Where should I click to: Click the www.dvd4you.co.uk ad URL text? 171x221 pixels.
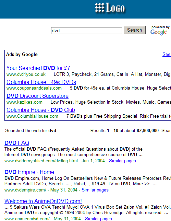click(x=26, y=74)
